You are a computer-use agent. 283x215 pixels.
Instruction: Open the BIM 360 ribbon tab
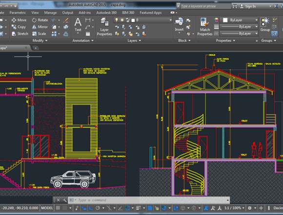[x=128, y=13]
